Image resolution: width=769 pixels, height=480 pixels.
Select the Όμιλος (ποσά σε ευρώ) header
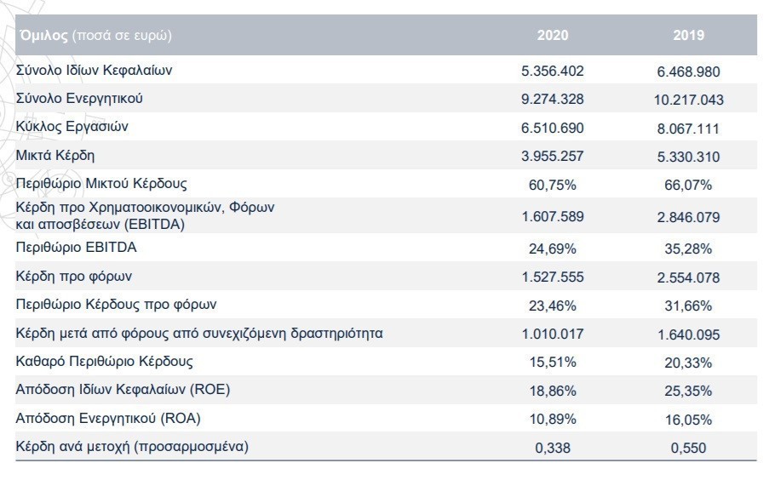95,36
